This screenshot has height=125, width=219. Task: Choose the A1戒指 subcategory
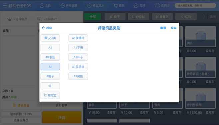(78, 76)
